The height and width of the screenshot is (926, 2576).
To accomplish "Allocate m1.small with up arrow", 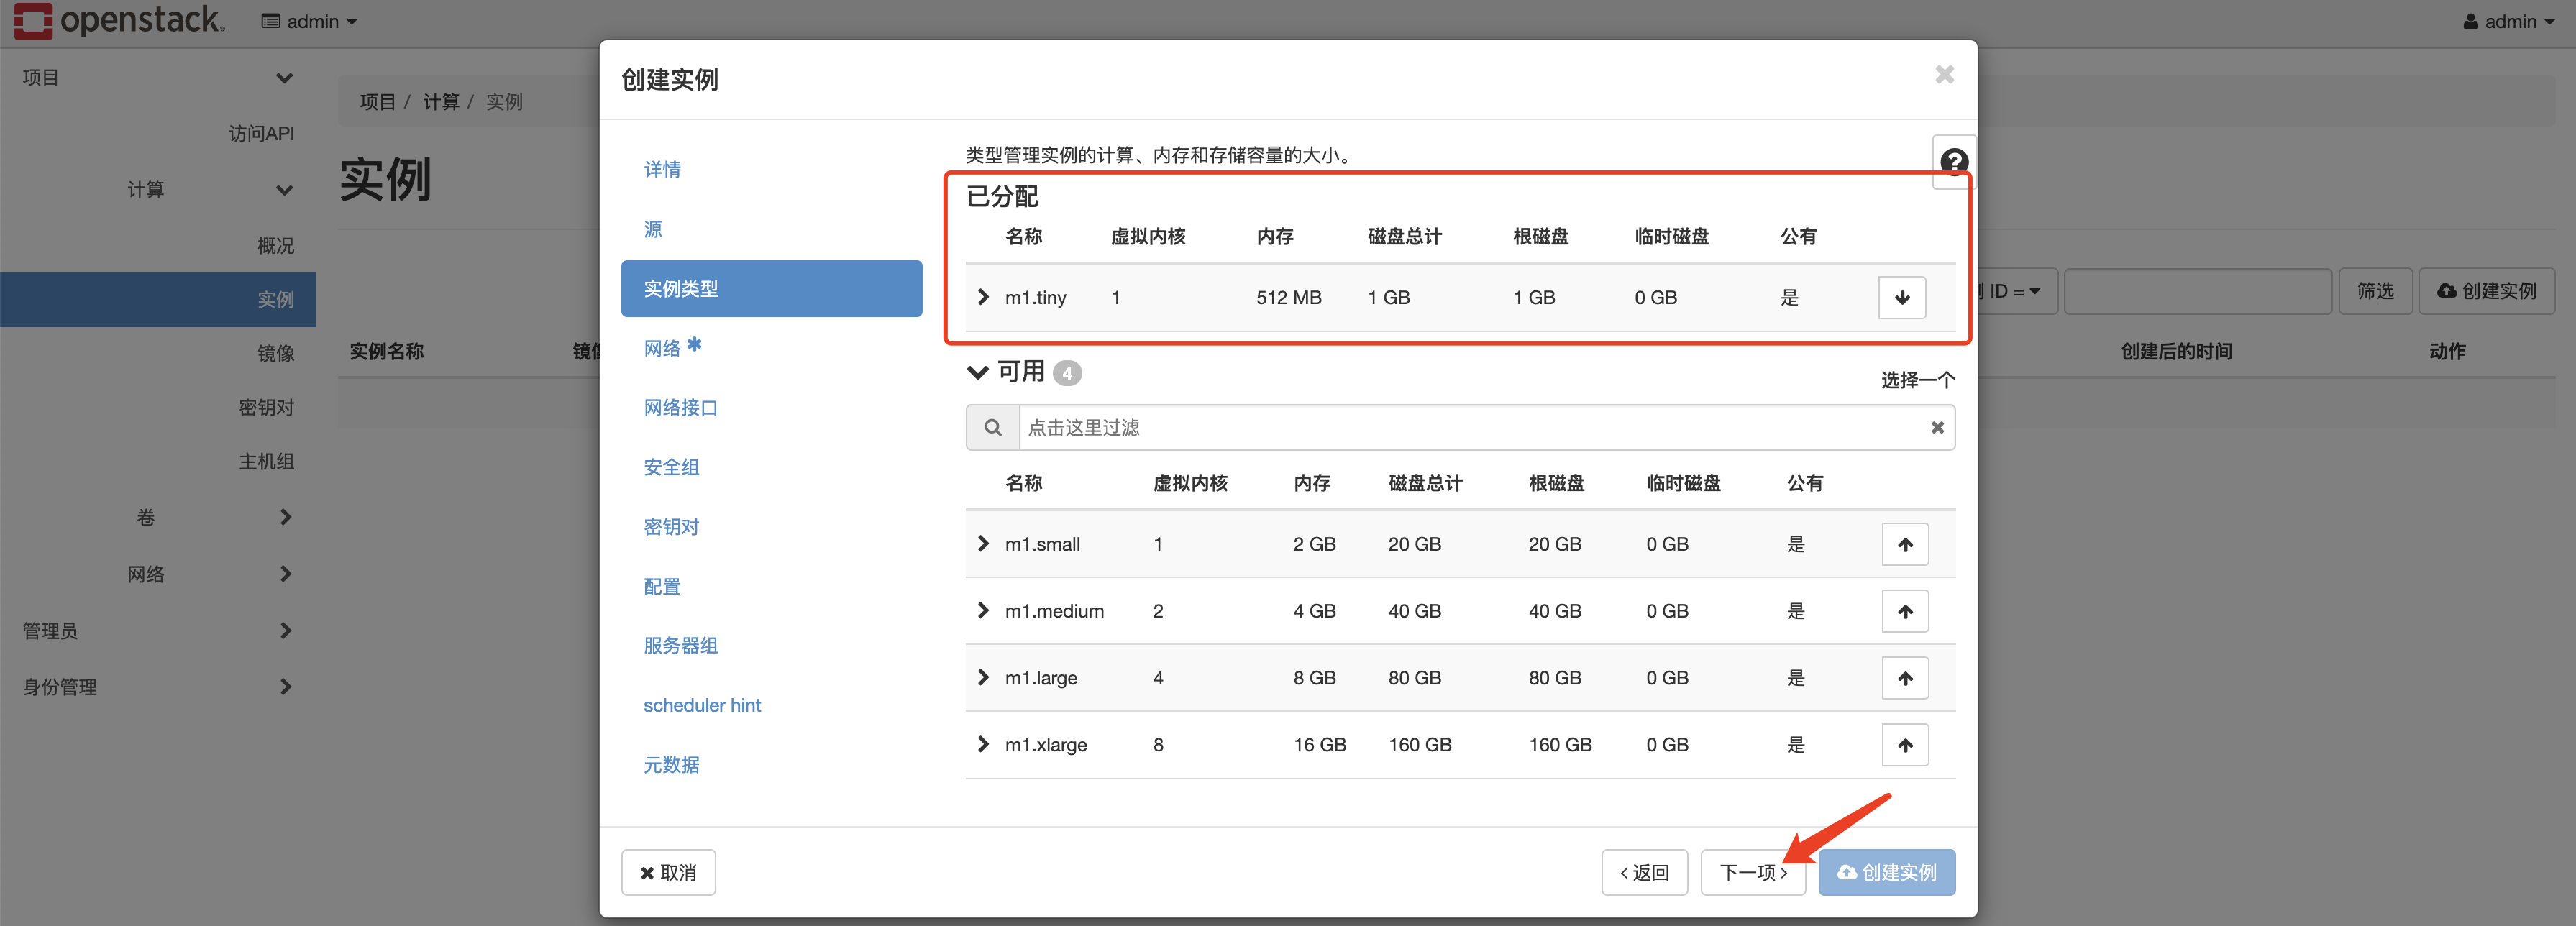I will coord(1904,544).
